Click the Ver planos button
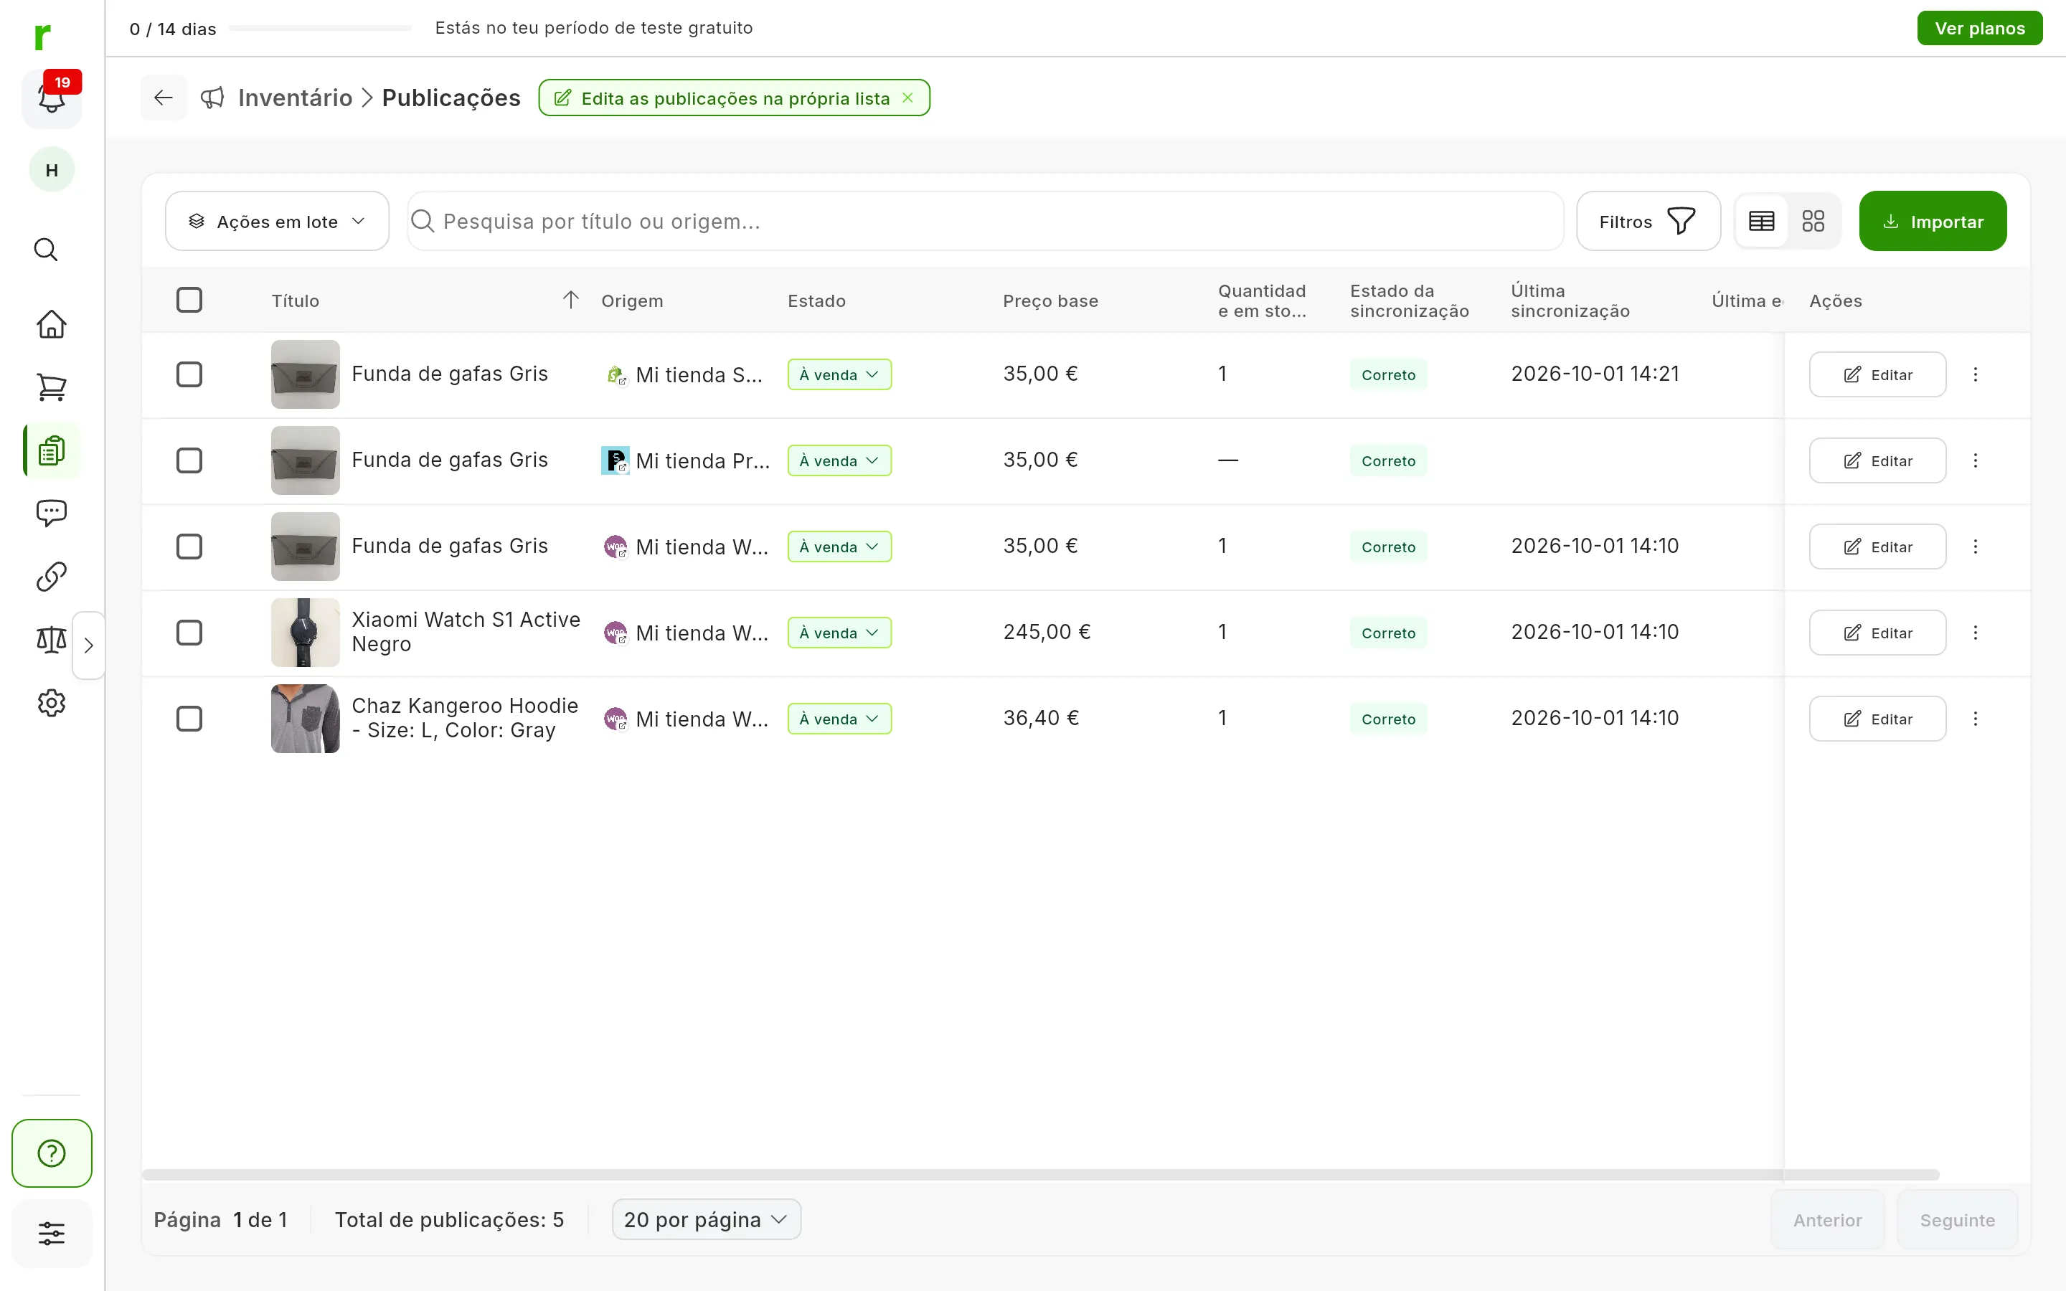 tap(1979, 28)
